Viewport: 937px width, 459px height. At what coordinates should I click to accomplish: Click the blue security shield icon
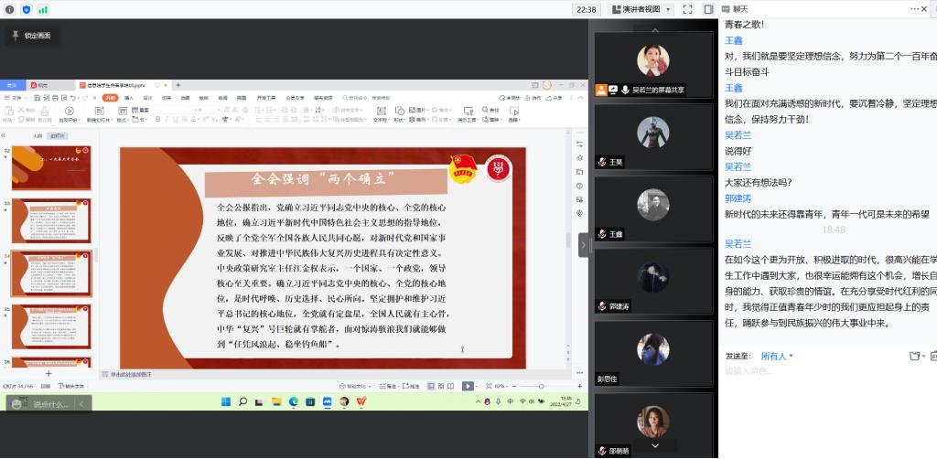26,9
